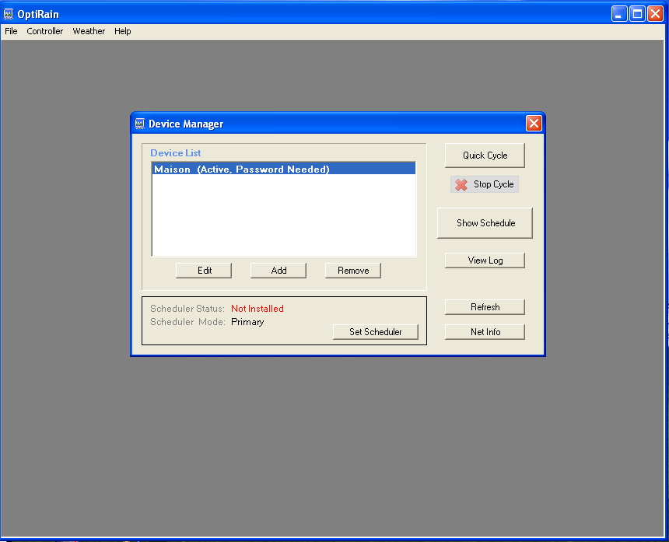This screenshot has height=542, width=669.
Task: Click the Remove device button
Action: pos(353,271)
